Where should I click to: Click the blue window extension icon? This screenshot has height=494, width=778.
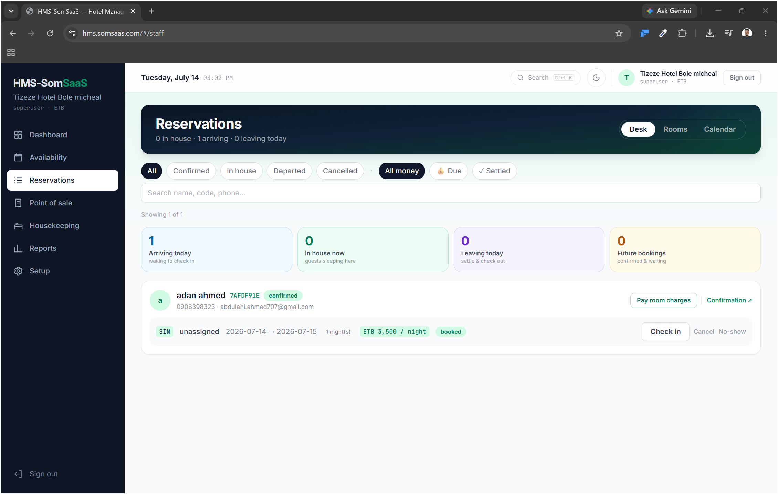644,33
